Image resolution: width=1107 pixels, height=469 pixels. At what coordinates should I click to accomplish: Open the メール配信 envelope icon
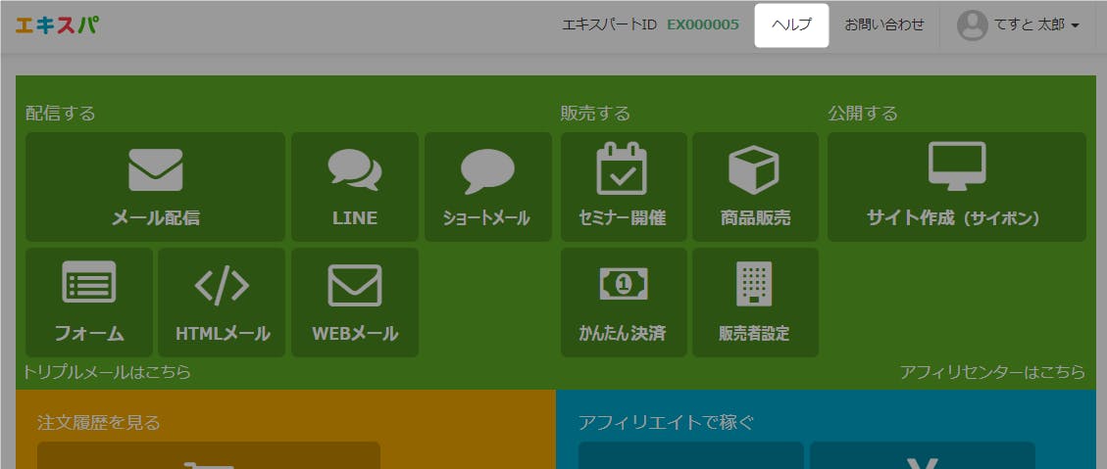[155, 169]
